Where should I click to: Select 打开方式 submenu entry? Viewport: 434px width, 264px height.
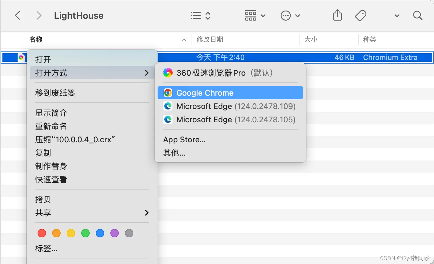[92, 73]
